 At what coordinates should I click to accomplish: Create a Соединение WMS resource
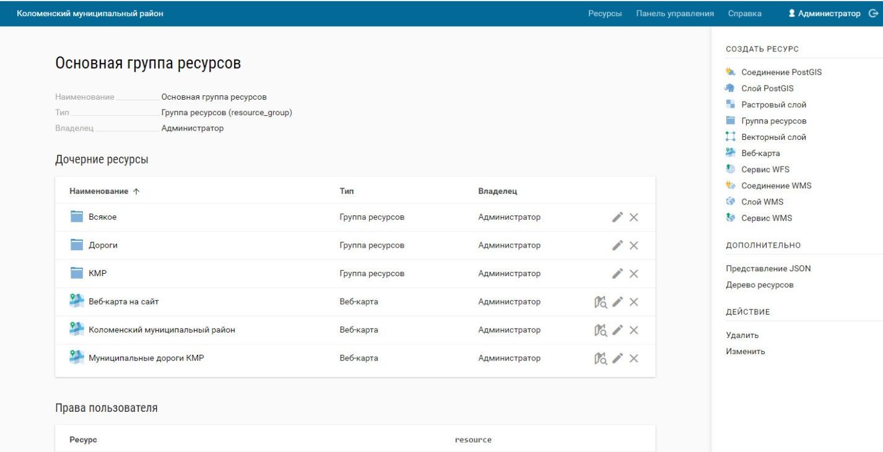[x=776, y=186]
